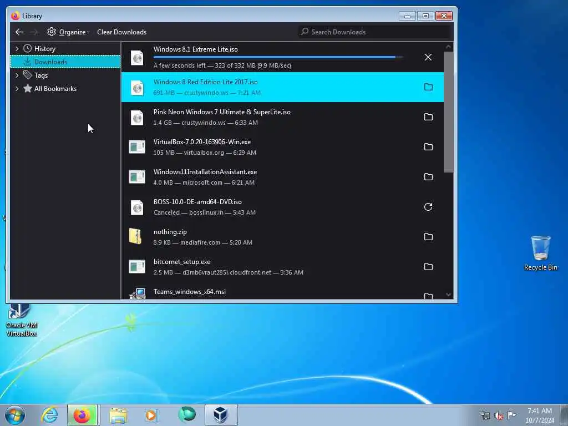Screen dimensions: 568x426
Task: Click the green round app icon in taskbar
Action: coord(187,414)
